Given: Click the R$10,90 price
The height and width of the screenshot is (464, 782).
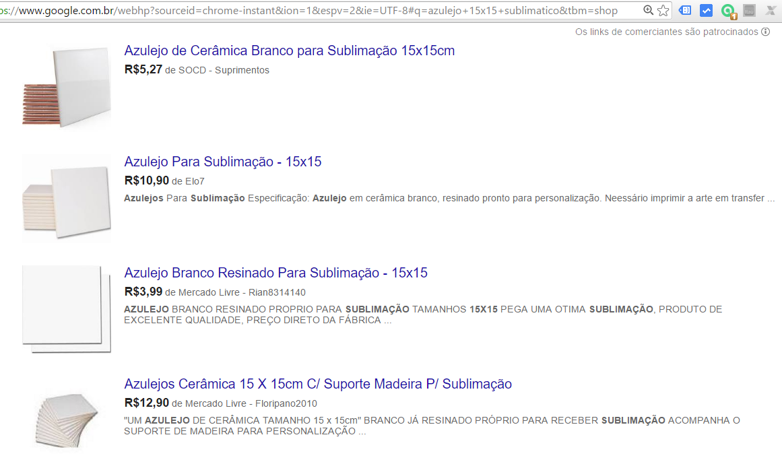Looking at the screenshot, I should click(x=147, y=181).
